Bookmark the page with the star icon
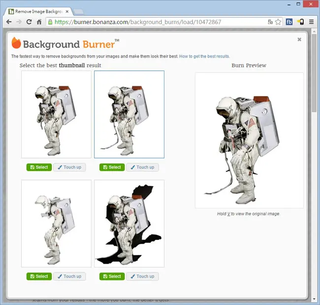320x305 pixels. click(278, 22)
